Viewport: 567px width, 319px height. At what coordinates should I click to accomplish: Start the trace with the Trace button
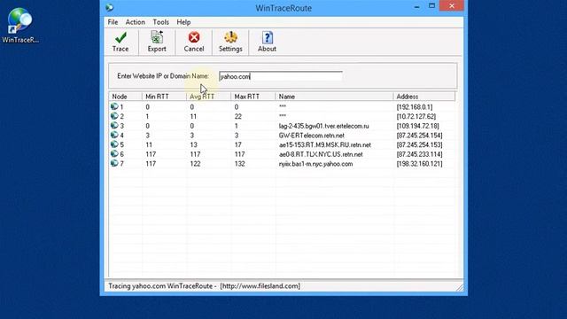coord(120,42)
